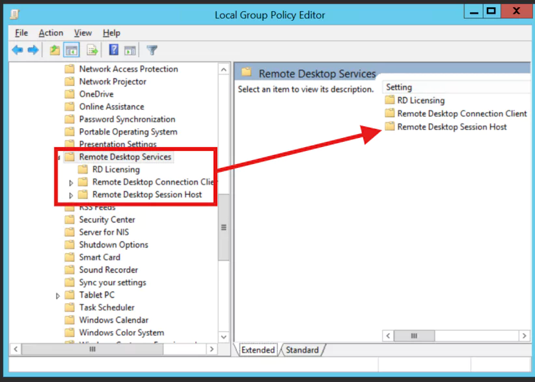
Task: Toggle the Show/Hide Action Pane icon
Action: pyautogui.click(x=130, y=51)
